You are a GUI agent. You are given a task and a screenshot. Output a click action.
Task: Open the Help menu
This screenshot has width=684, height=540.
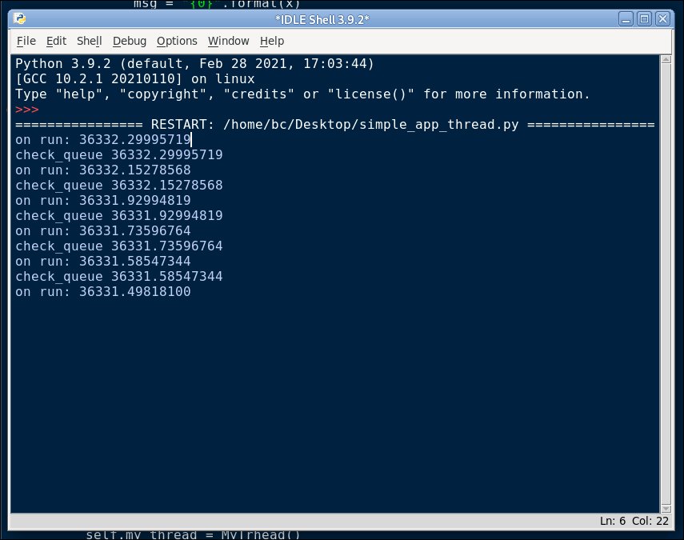pos(272,41)
